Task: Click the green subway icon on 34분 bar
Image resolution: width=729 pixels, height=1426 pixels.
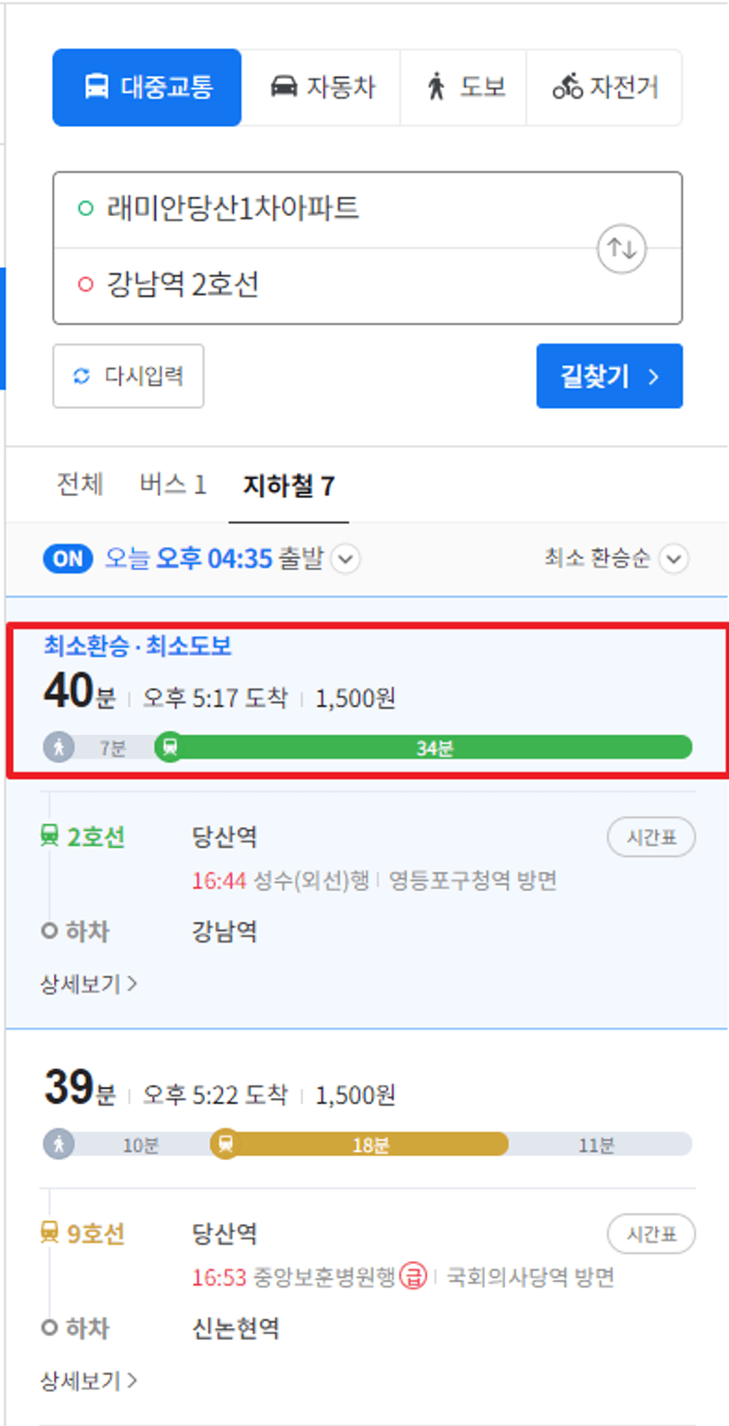Action: pos(169,747)
